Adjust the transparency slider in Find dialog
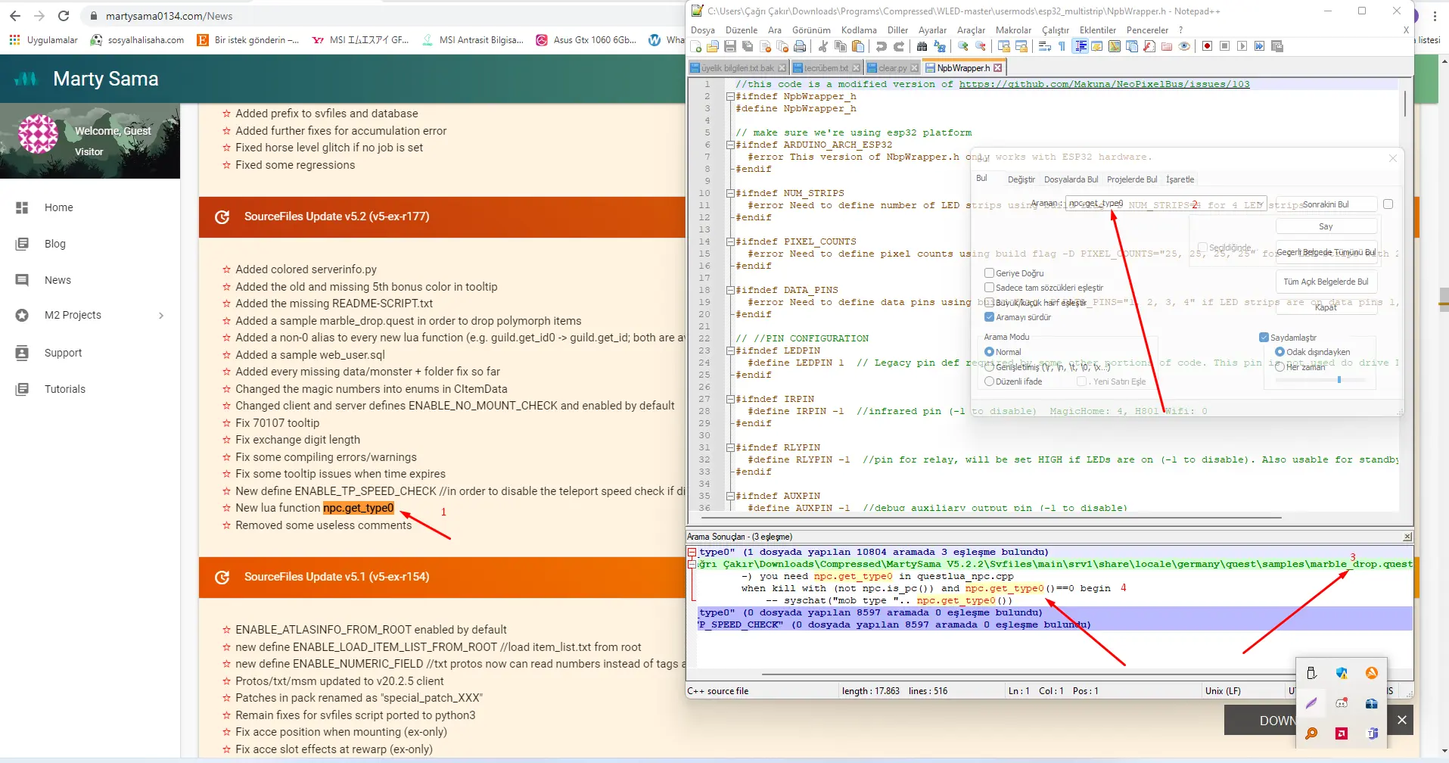The image size is (1449, 763). tap(1339, 380)
